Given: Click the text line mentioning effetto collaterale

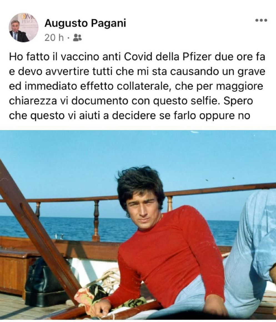Looking at the screenshot, I should (136, 86).
